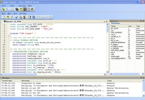This screenshot has width=145, height=100.
Task: Sort resources by Name column header
Action: [118, 26]
